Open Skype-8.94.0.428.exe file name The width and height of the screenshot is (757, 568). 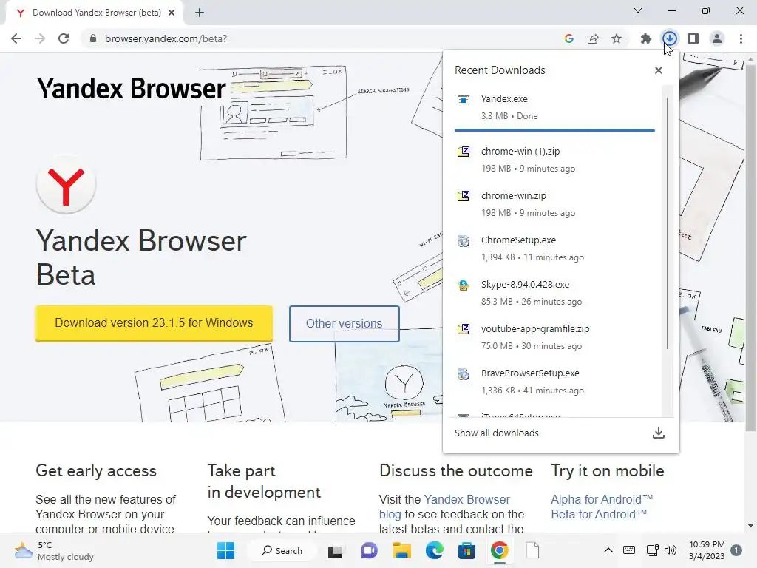[x=526, y=285]
